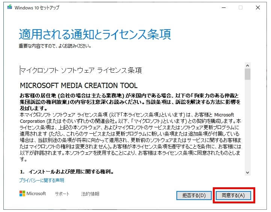Open the サポート link
The width and height of the screenshot is (271, 212).
point(62,194)
